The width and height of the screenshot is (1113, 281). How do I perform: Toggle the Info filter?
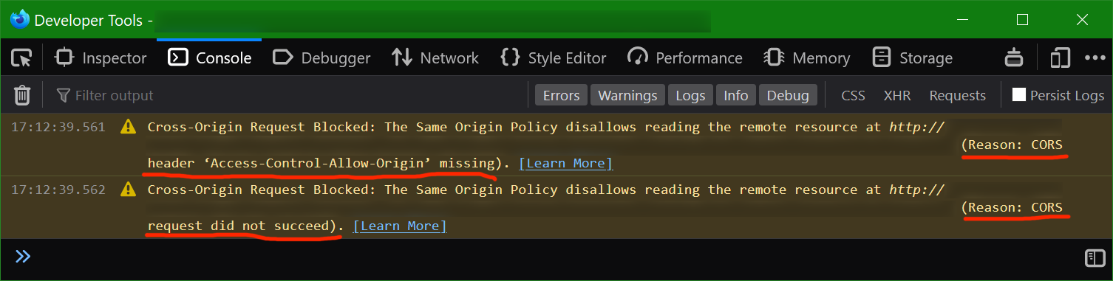[736, 95]
